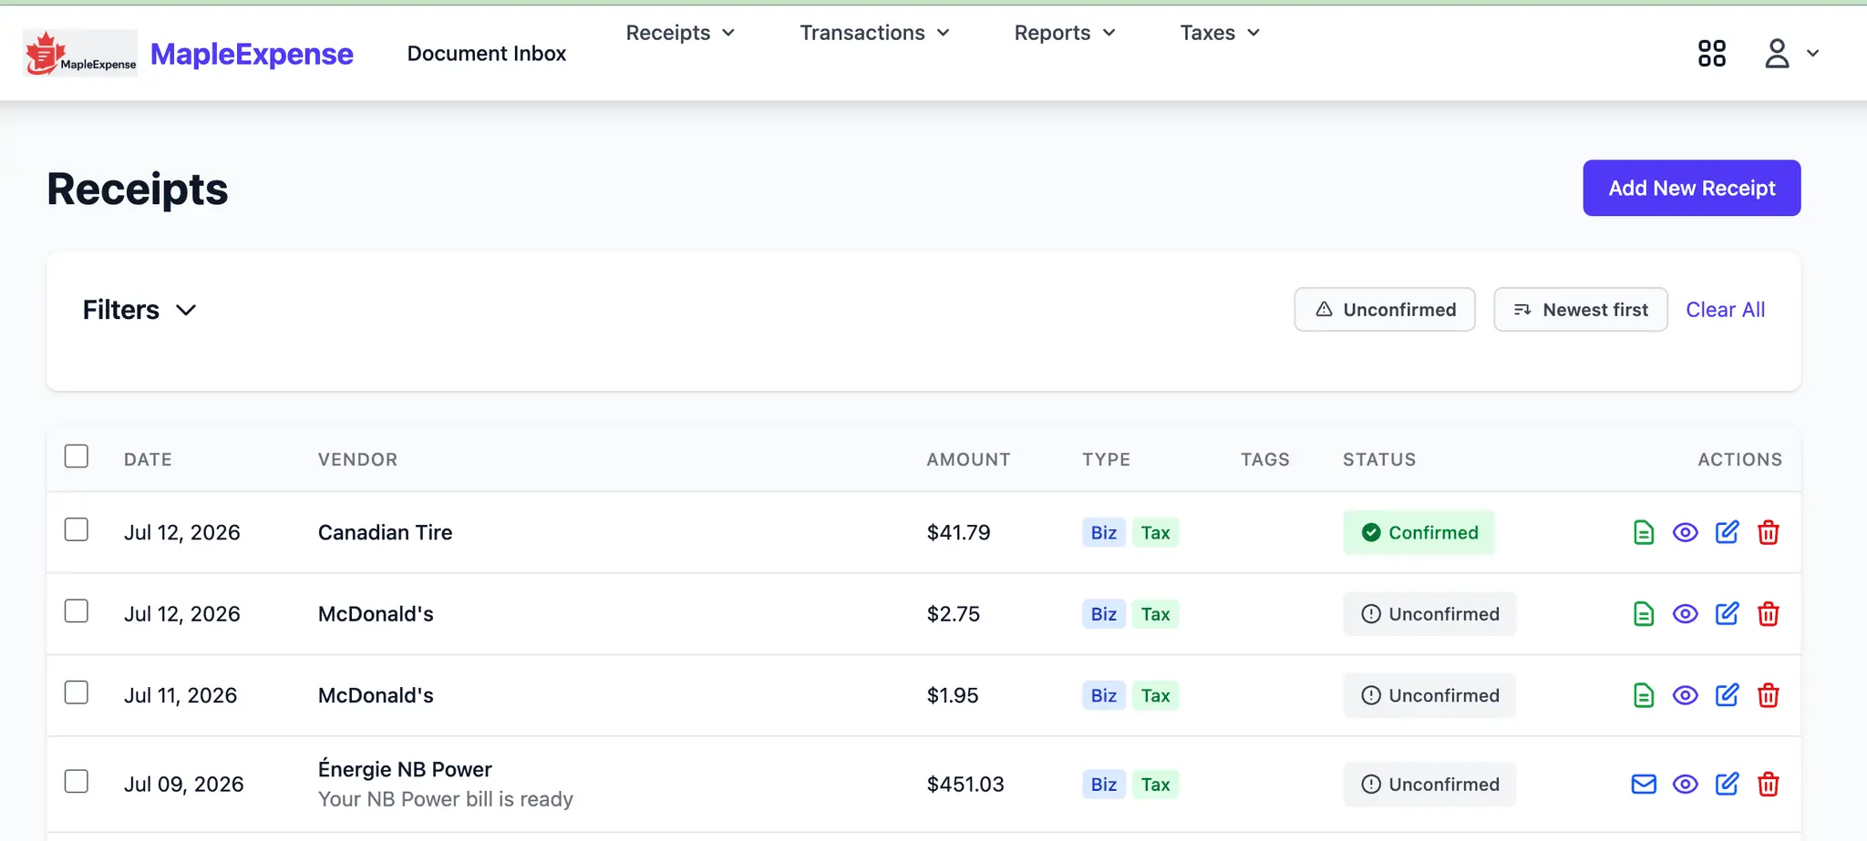Click the Unconfirmed status on the $2.75 McDonald's receipt
The height and width of the screenshot is (841, 1867).
coord(1429,614)
